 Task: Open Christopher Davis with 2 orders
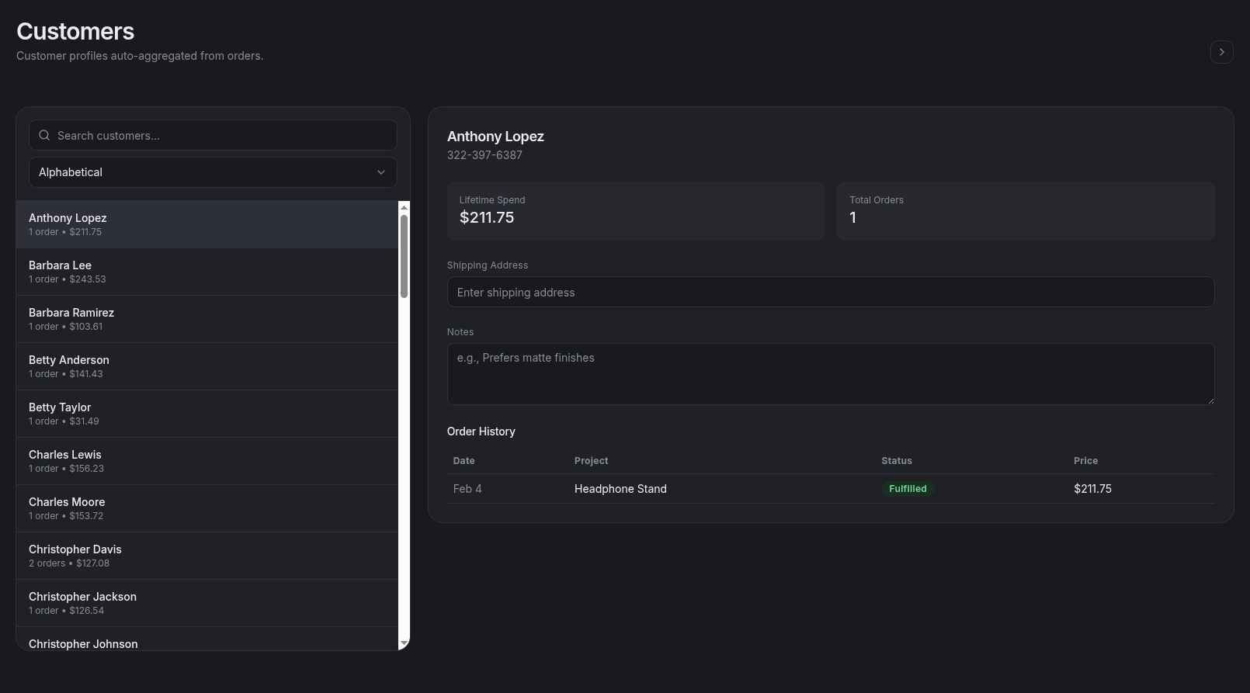coord(207,556)
